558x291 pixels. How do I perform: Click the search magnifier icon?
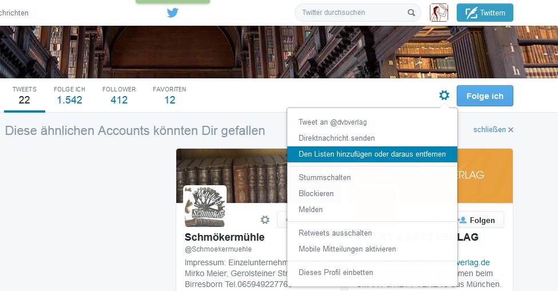(411, 13)
